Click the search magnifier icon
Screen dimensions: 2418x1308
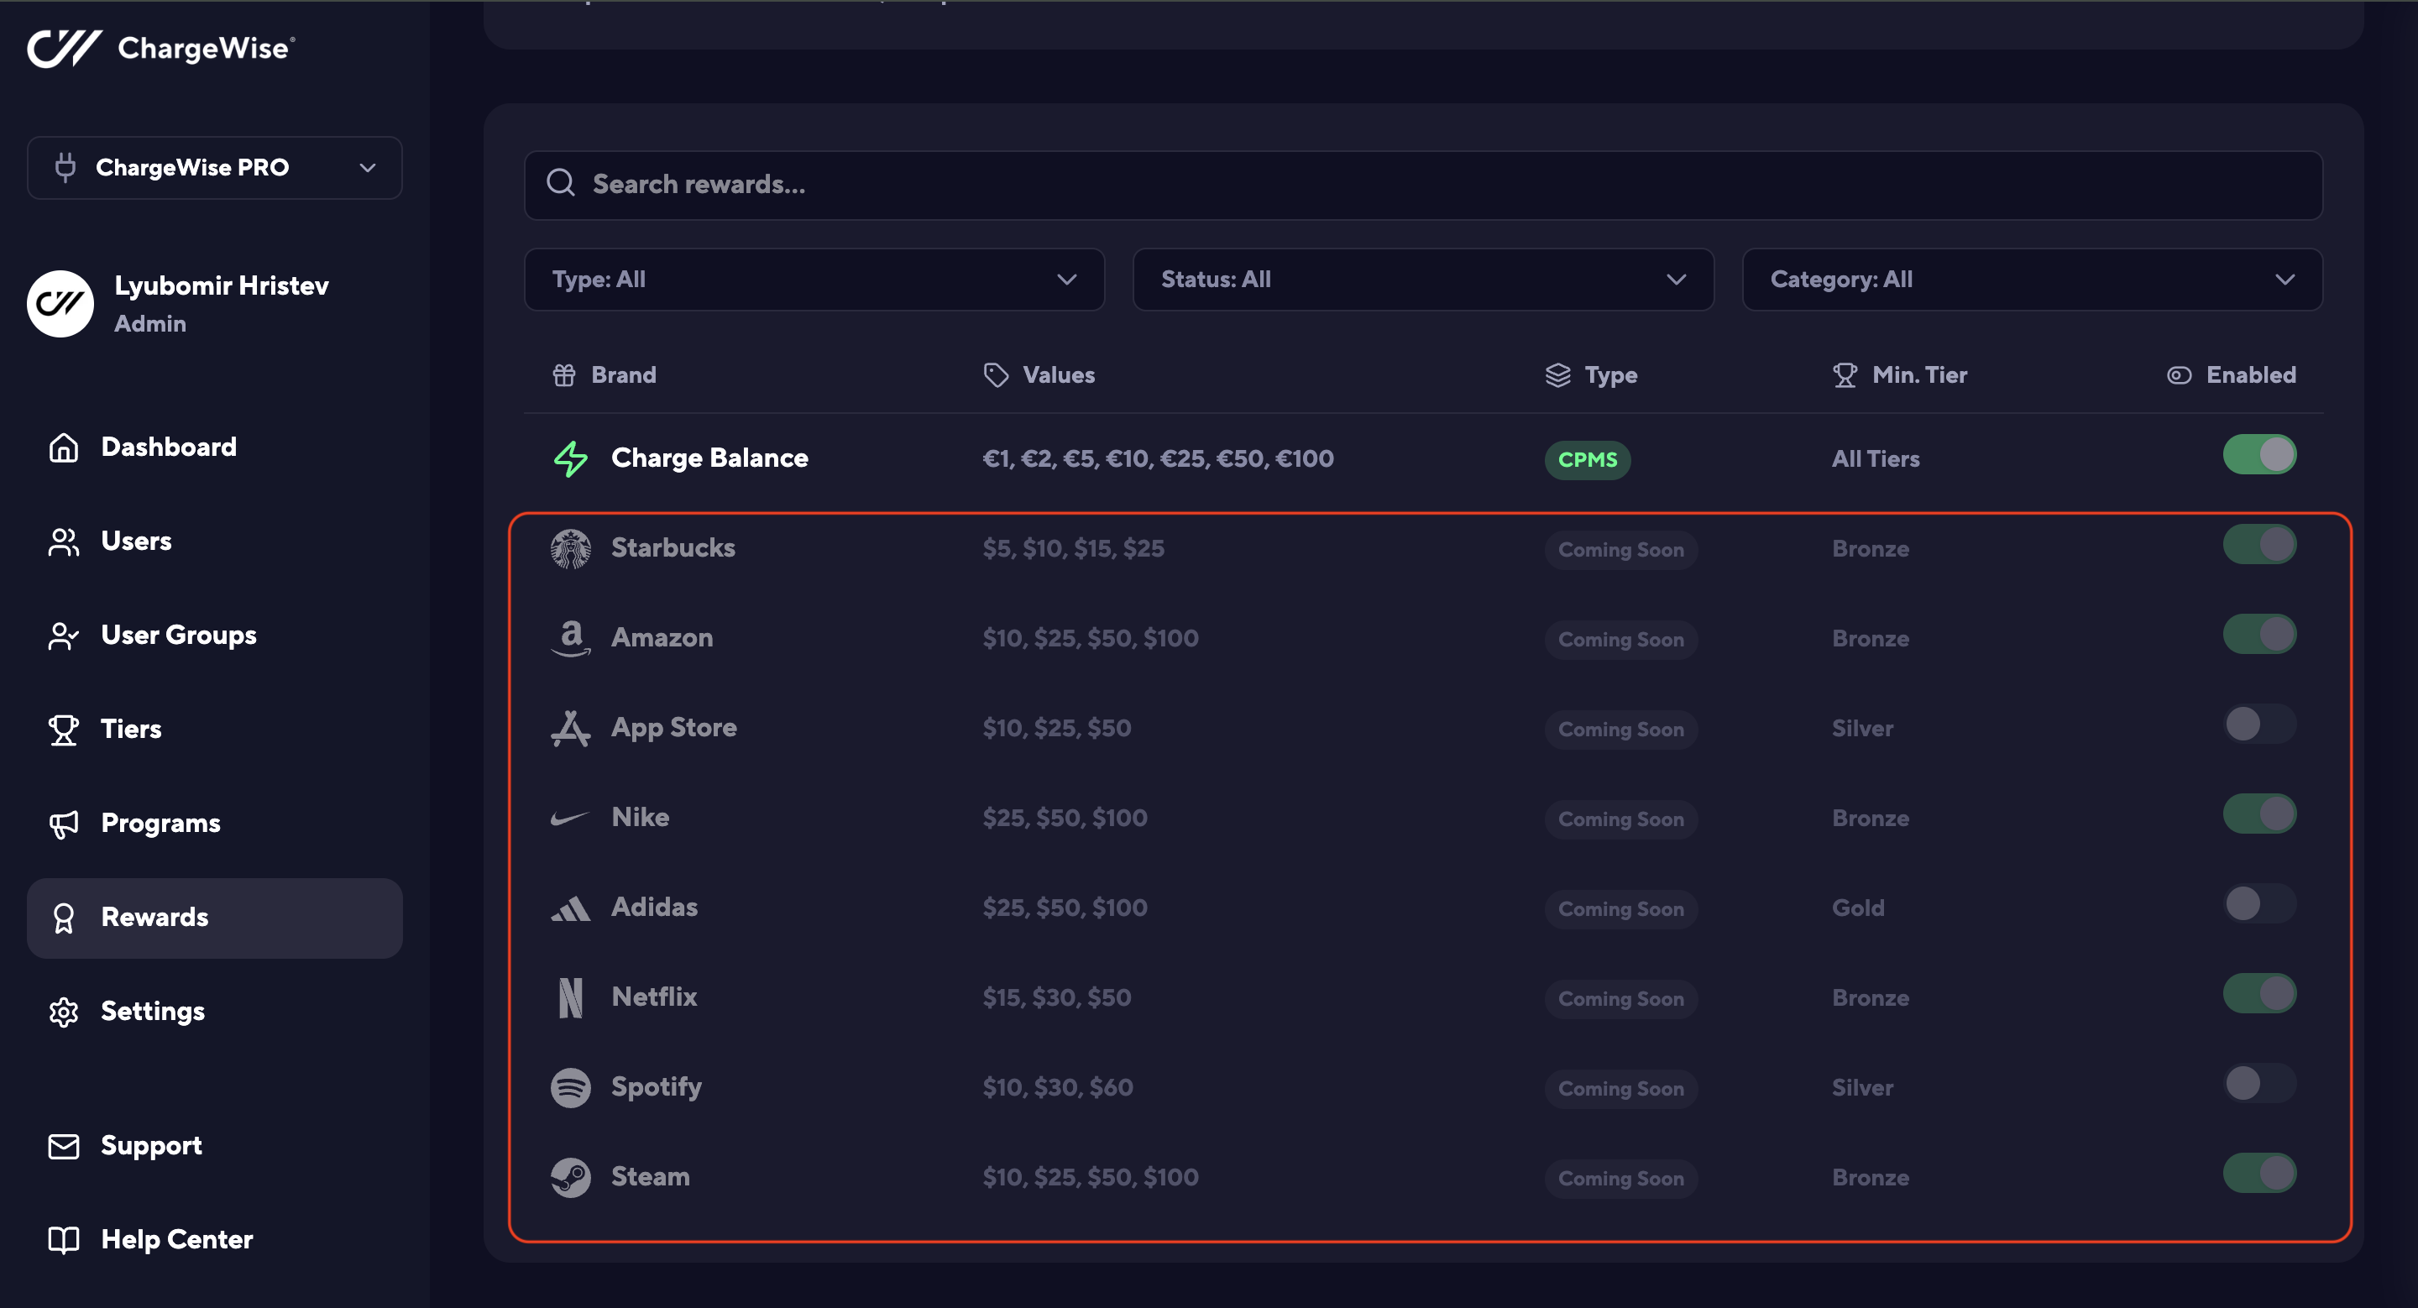tap(560, 184)
